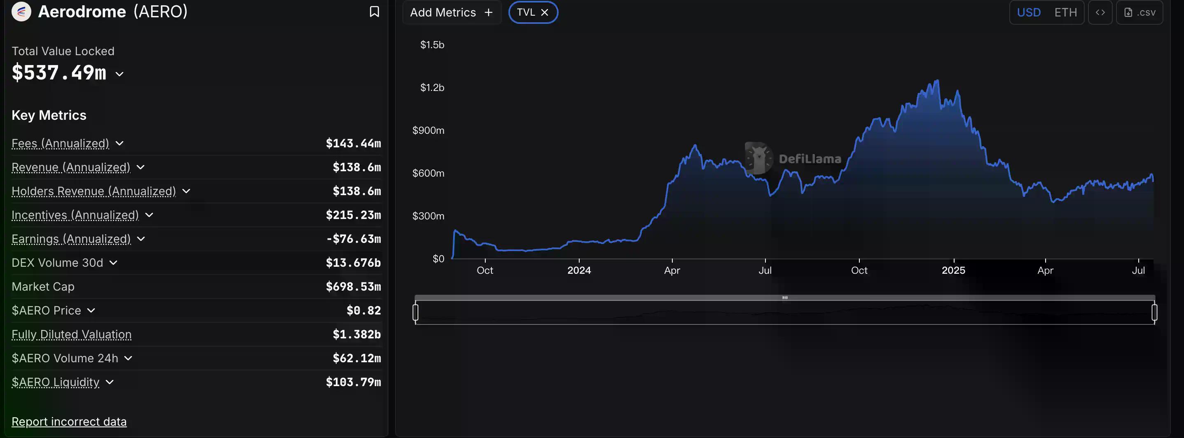Expand the Fees (Annualized) row
Viewport: 1184px width, 438px height.
[x=119, y=143]
